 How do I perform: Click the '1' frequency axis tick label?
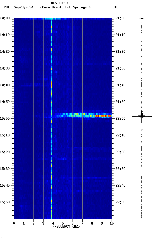24,223
